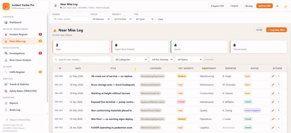Click the Action Assigned status badge
Screen dimensions: 291x133
(252, 111)
